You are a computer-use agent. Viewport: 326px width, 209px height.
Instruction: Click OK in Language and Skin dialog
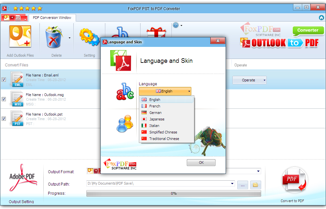click(201, 162)
